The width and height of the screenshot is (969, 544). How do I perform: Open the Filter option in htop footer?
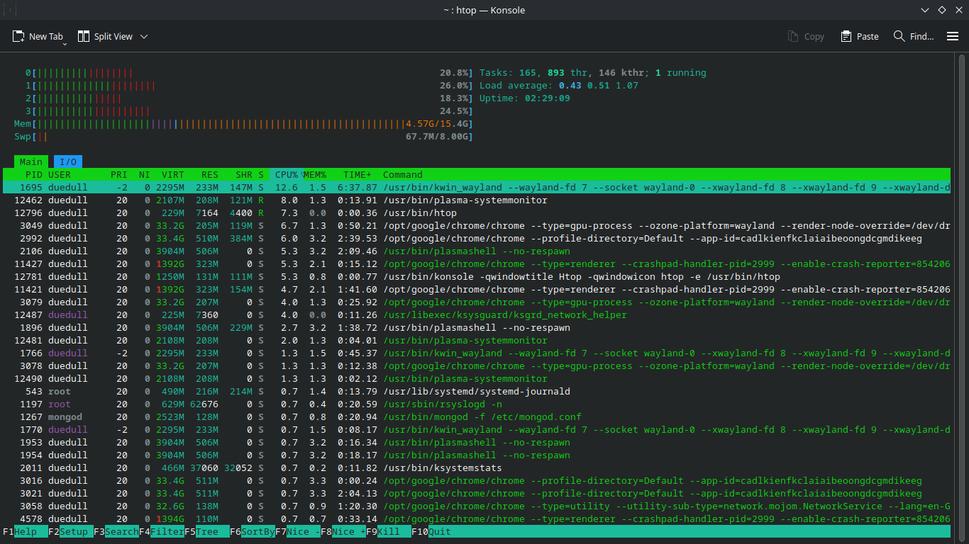[167, 532]
